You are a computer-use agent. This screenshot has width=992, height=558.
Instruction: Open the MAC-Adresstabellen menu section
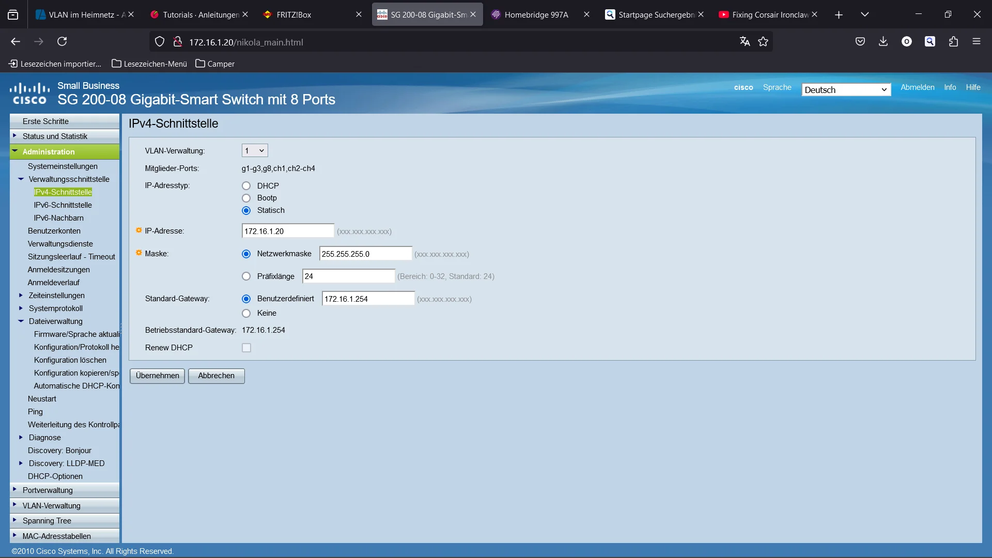pyautogui.click(x=65, y=536)
